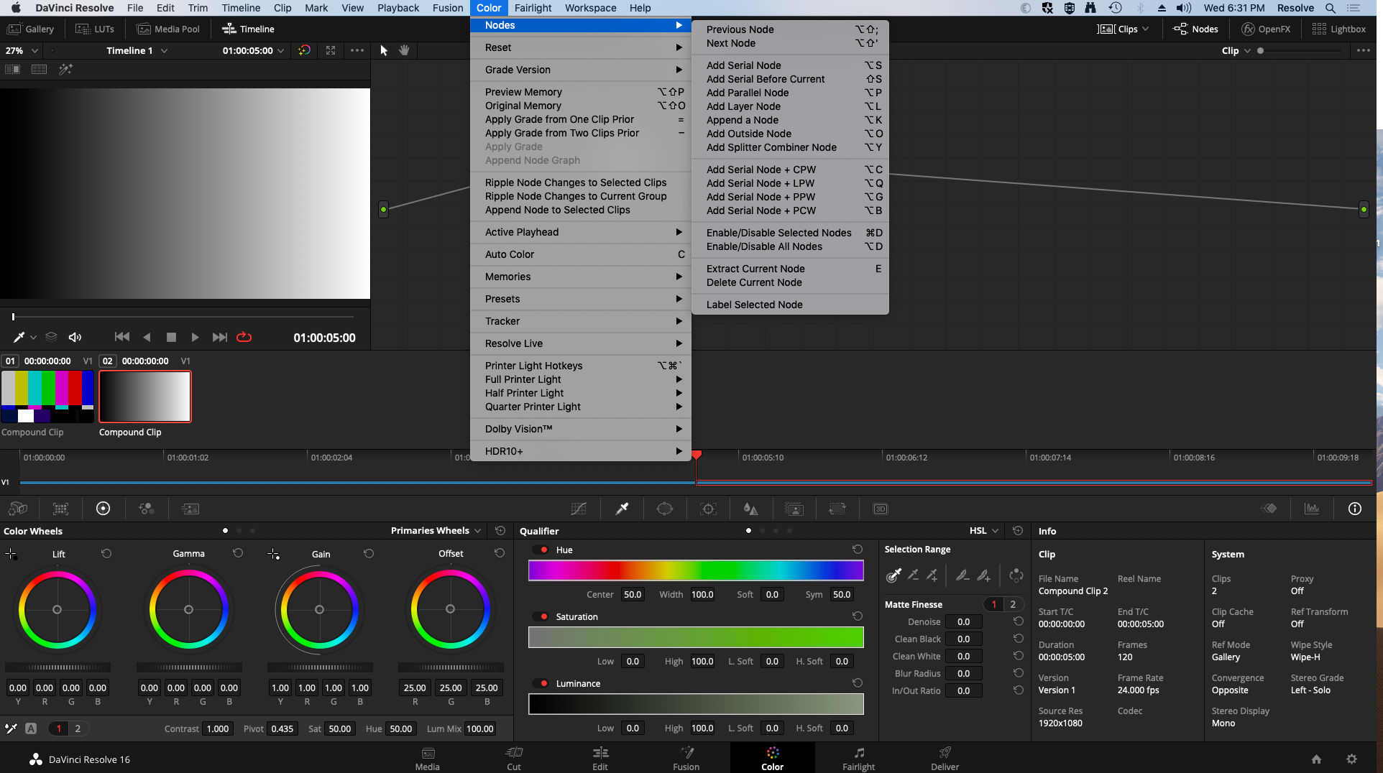Viewport: 1383px width, 773px height.
Task: Open the Power Window palette
Action: [x=665, y=509]
